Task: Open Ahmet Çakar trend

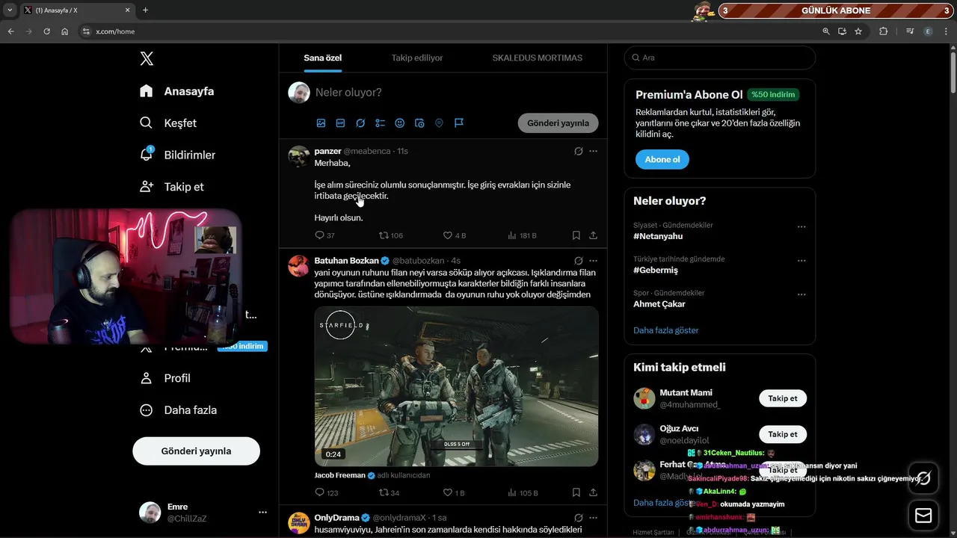Action: (x=659, y=304)
